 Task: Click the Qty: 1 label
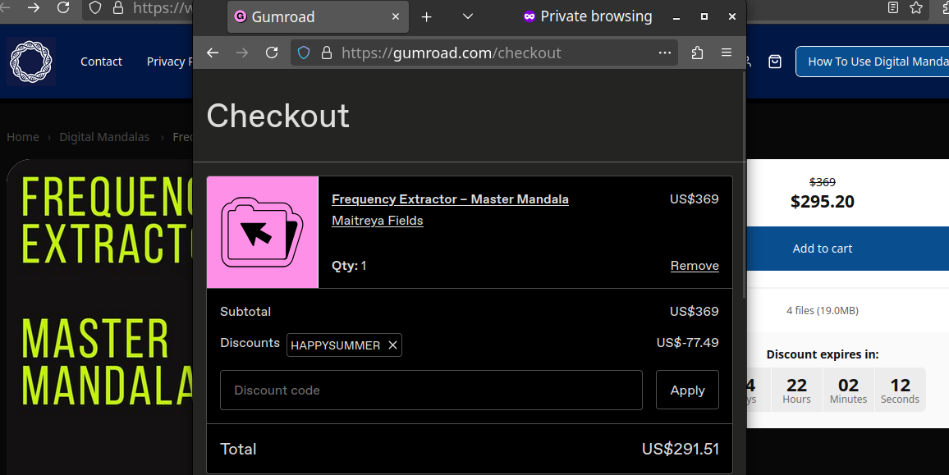349,266
